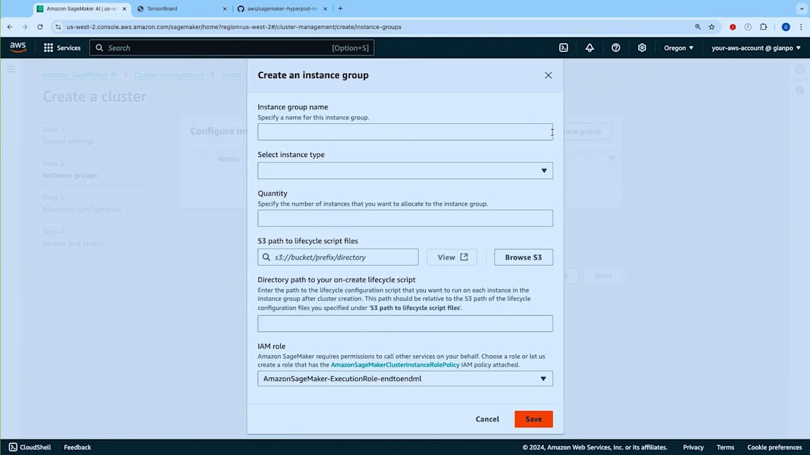
Task: Bookmark this page with star icon
Action: (711, 27)
